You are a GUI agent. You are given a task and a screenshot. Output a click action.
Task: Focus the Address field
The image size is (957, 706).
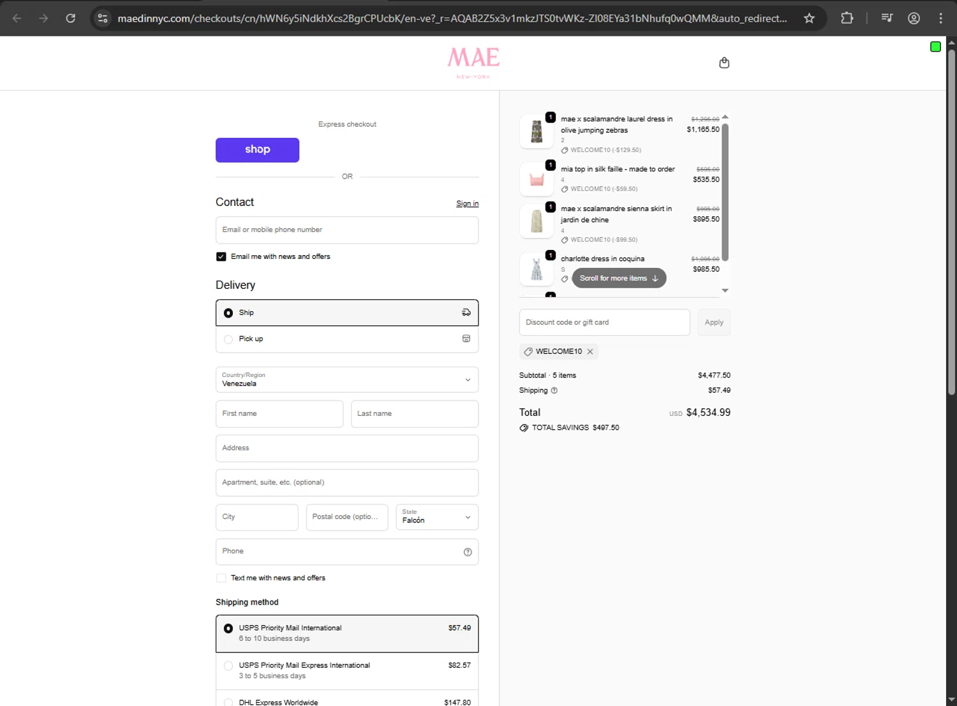click(347, 448)
